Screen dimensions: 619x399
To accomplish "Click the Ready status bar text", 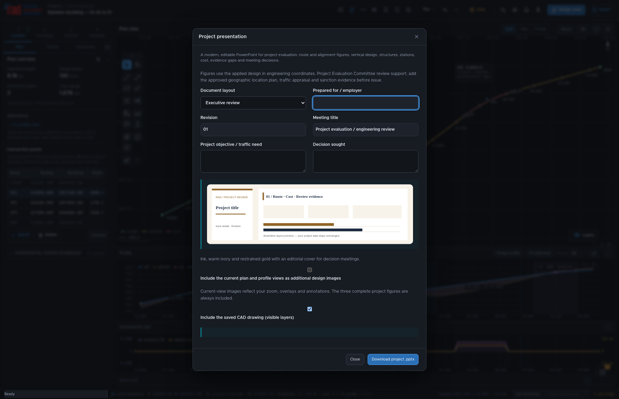I will [10, 394].
